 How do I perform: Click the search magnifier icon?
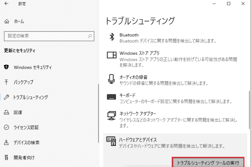pyautogui.click(x=90, y=36)
